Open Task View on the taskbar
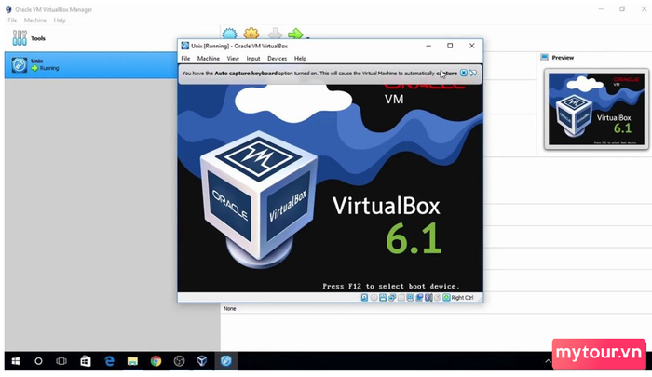Viewport: 652px width, 377px height. (x=61, y=361)
